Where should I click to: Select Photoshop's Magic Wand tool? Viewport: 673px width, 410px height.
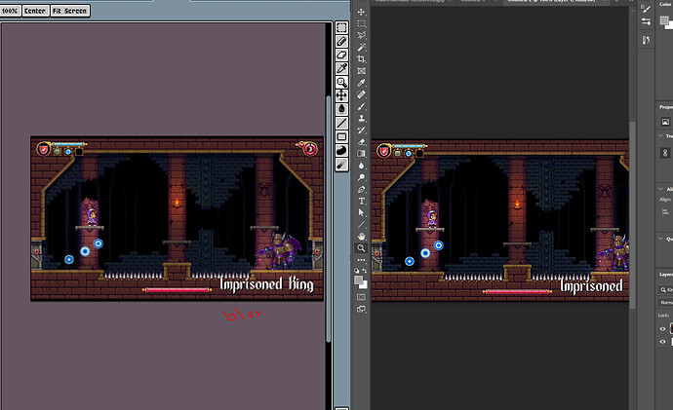(362, 47)
